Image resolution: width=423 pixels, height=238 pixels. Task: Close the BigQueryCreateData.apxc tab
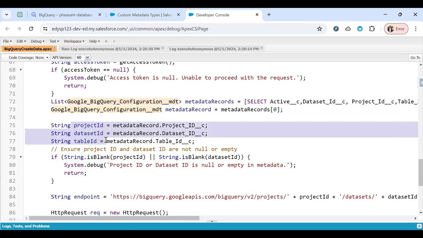pyautogui.click(x=55, y=49)
